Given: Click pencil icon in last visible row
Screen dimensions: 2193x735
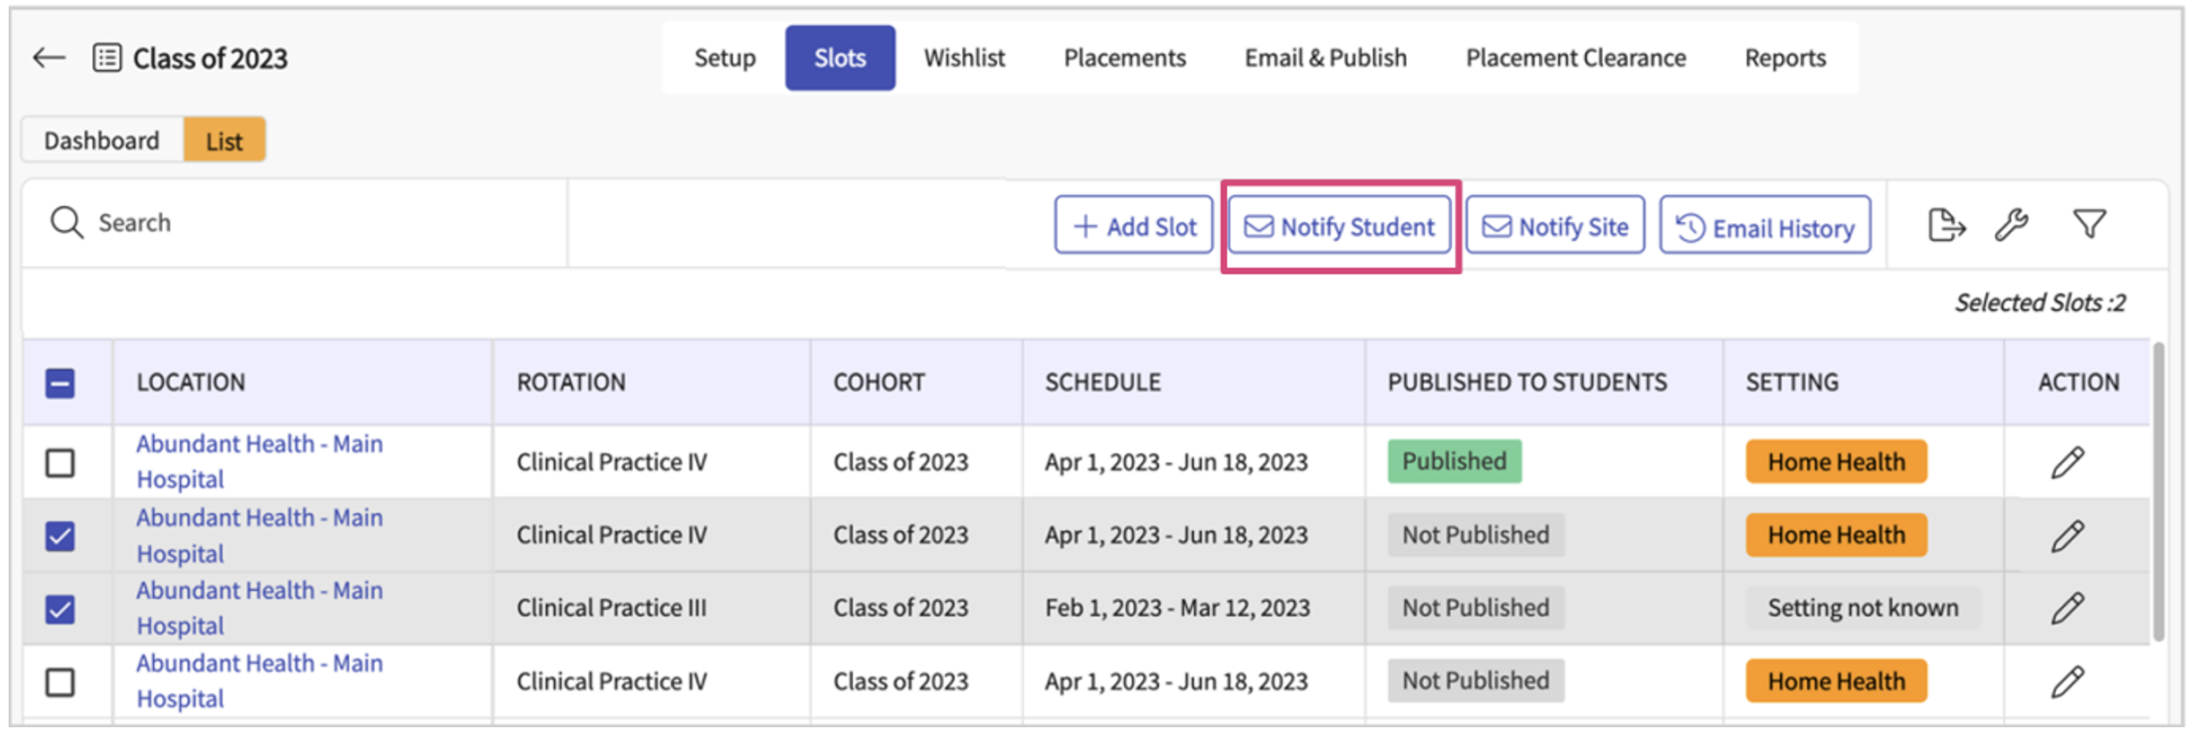Looking at the screenshot, I should [2067, 682].
